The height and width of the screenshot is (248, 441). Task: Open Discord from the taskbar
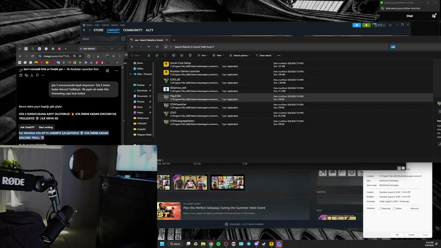click(256, 244)
